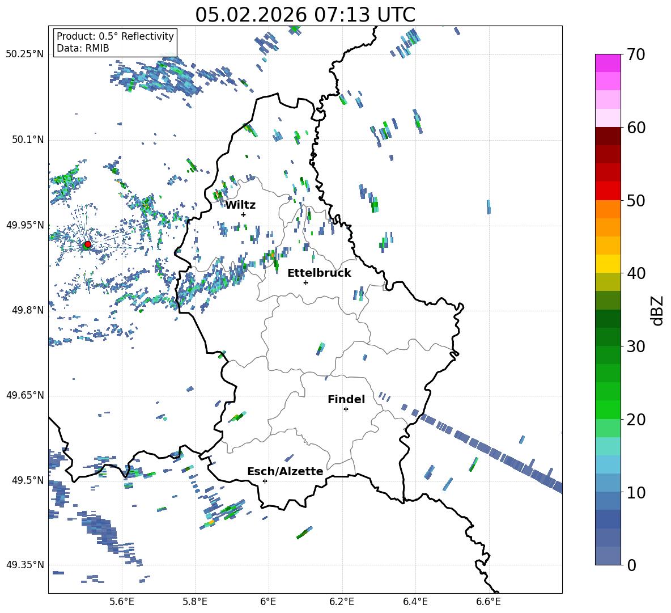Click the olive colorbar swatch below 40
Screen dimensions: 671x613
tap(608, 282)
